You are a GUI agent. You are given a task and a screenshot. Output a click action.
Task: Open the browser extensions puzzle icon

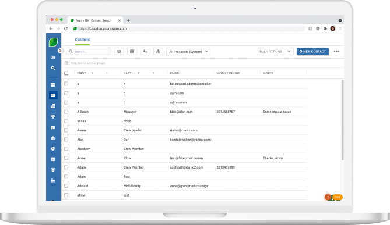(325, 28)
